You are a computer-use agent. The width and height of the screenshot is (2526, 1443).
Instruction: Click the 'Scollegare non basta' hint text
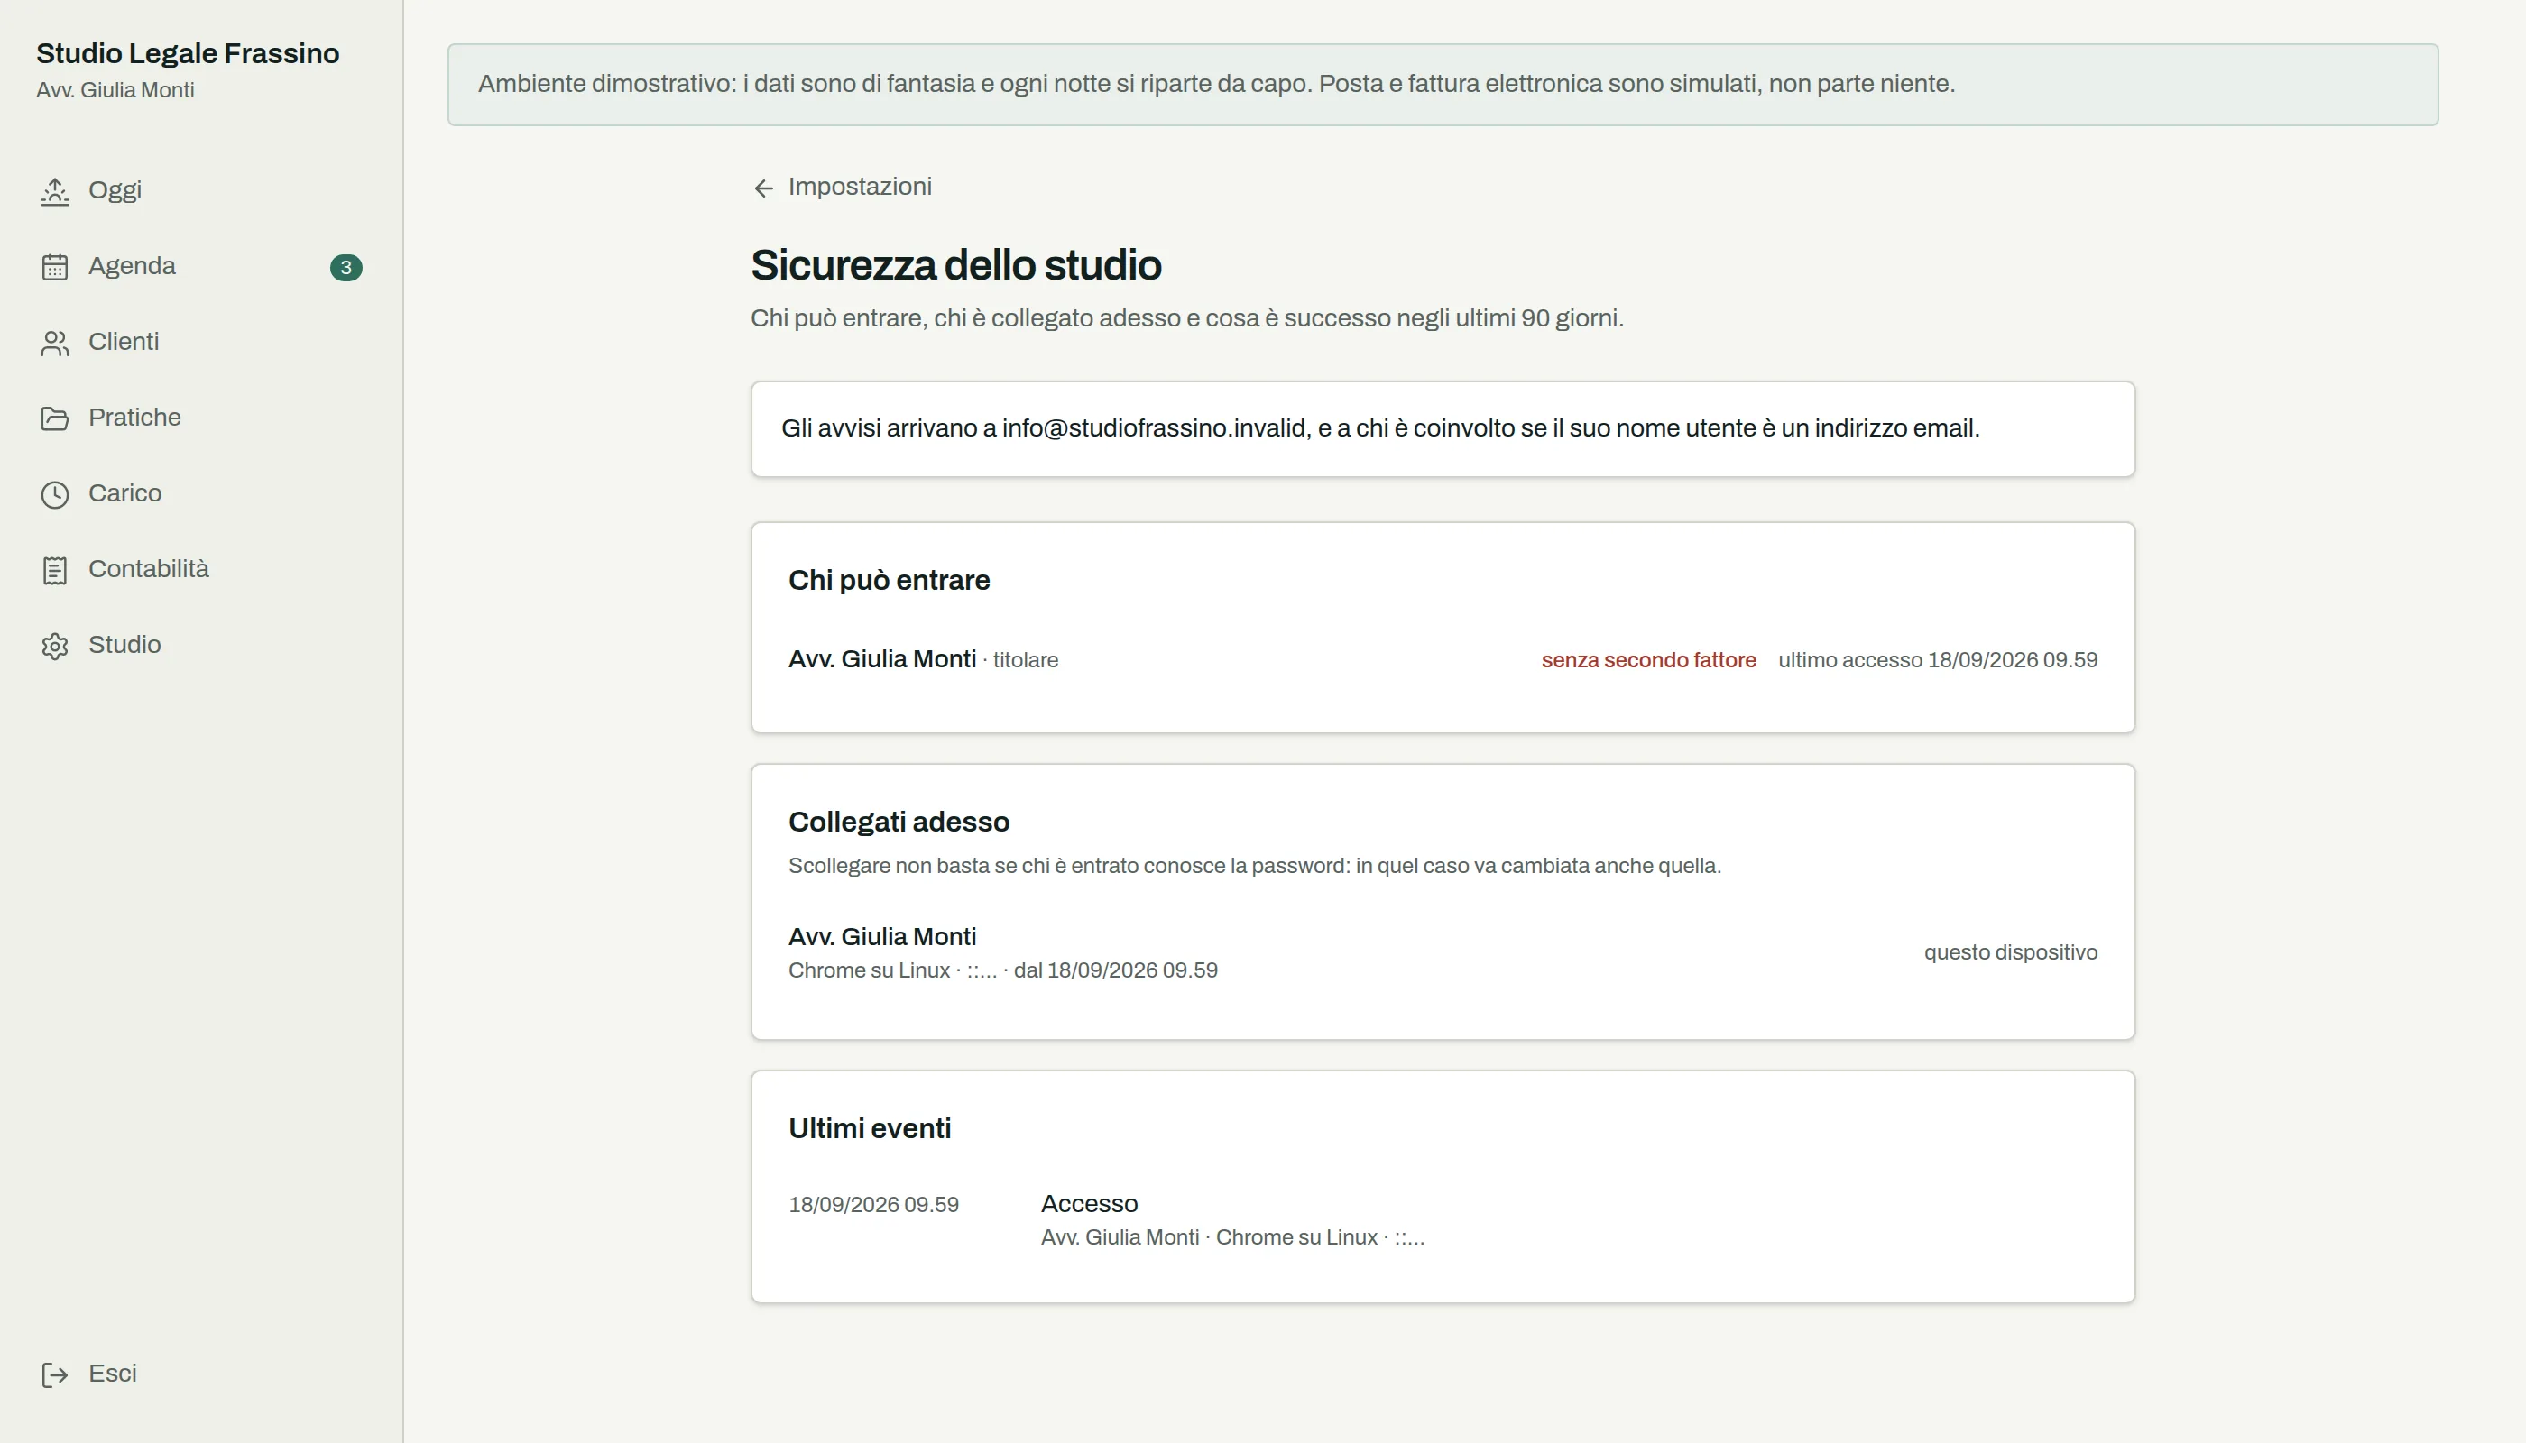point(1254,866)
